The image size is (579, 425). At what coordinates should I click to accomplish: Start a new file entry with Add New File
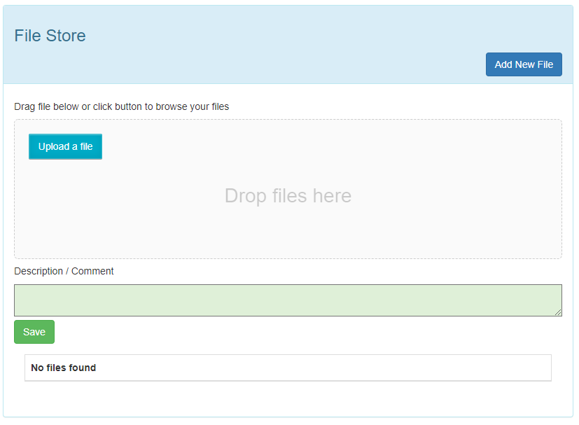(x=524, y=64)
